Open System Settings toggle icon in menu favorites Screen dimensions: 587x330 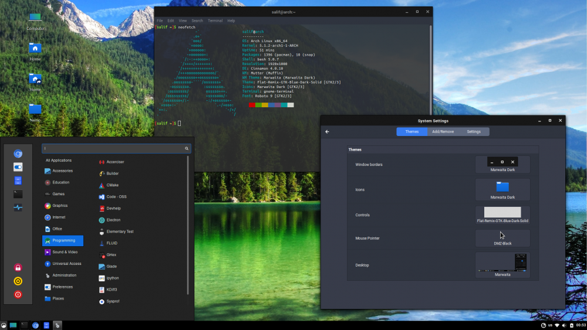click(x=18, y=167)
